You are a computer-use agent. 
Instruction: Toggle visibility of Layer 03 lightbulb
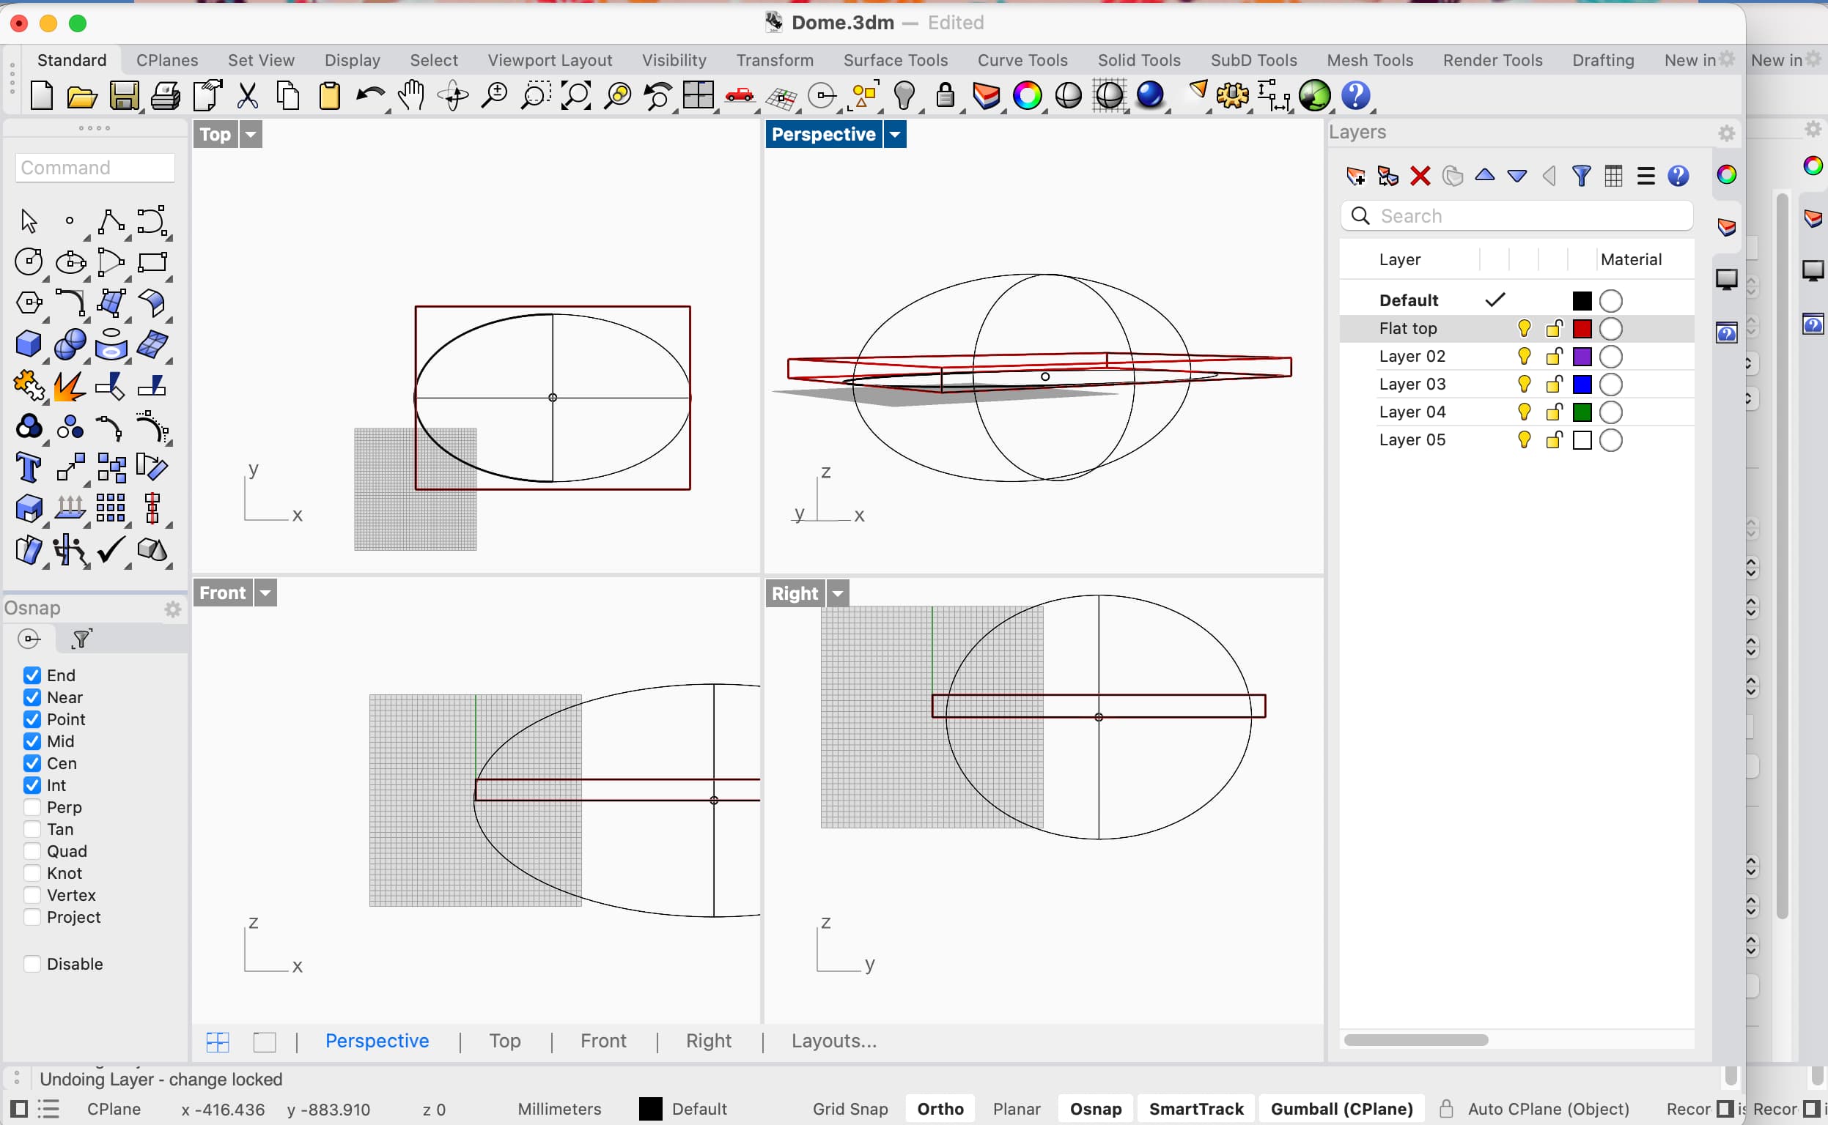click(x=1524, y=384)
